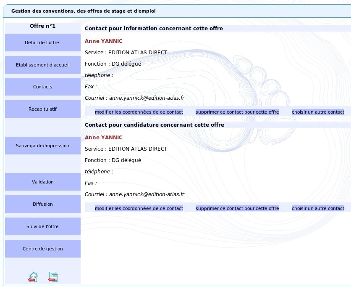
Task: Open the Détail de l'offre section
Action: point(42,43)
